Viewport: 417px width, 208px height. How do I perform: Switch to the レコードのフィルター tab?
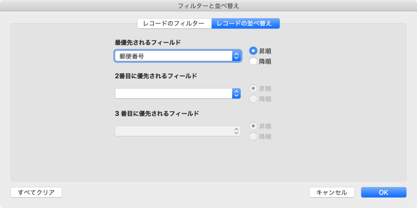coord(174,23)
